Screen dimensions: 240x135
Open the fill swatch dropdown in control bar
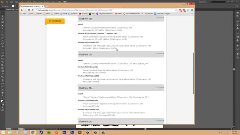tap(15, 6)
